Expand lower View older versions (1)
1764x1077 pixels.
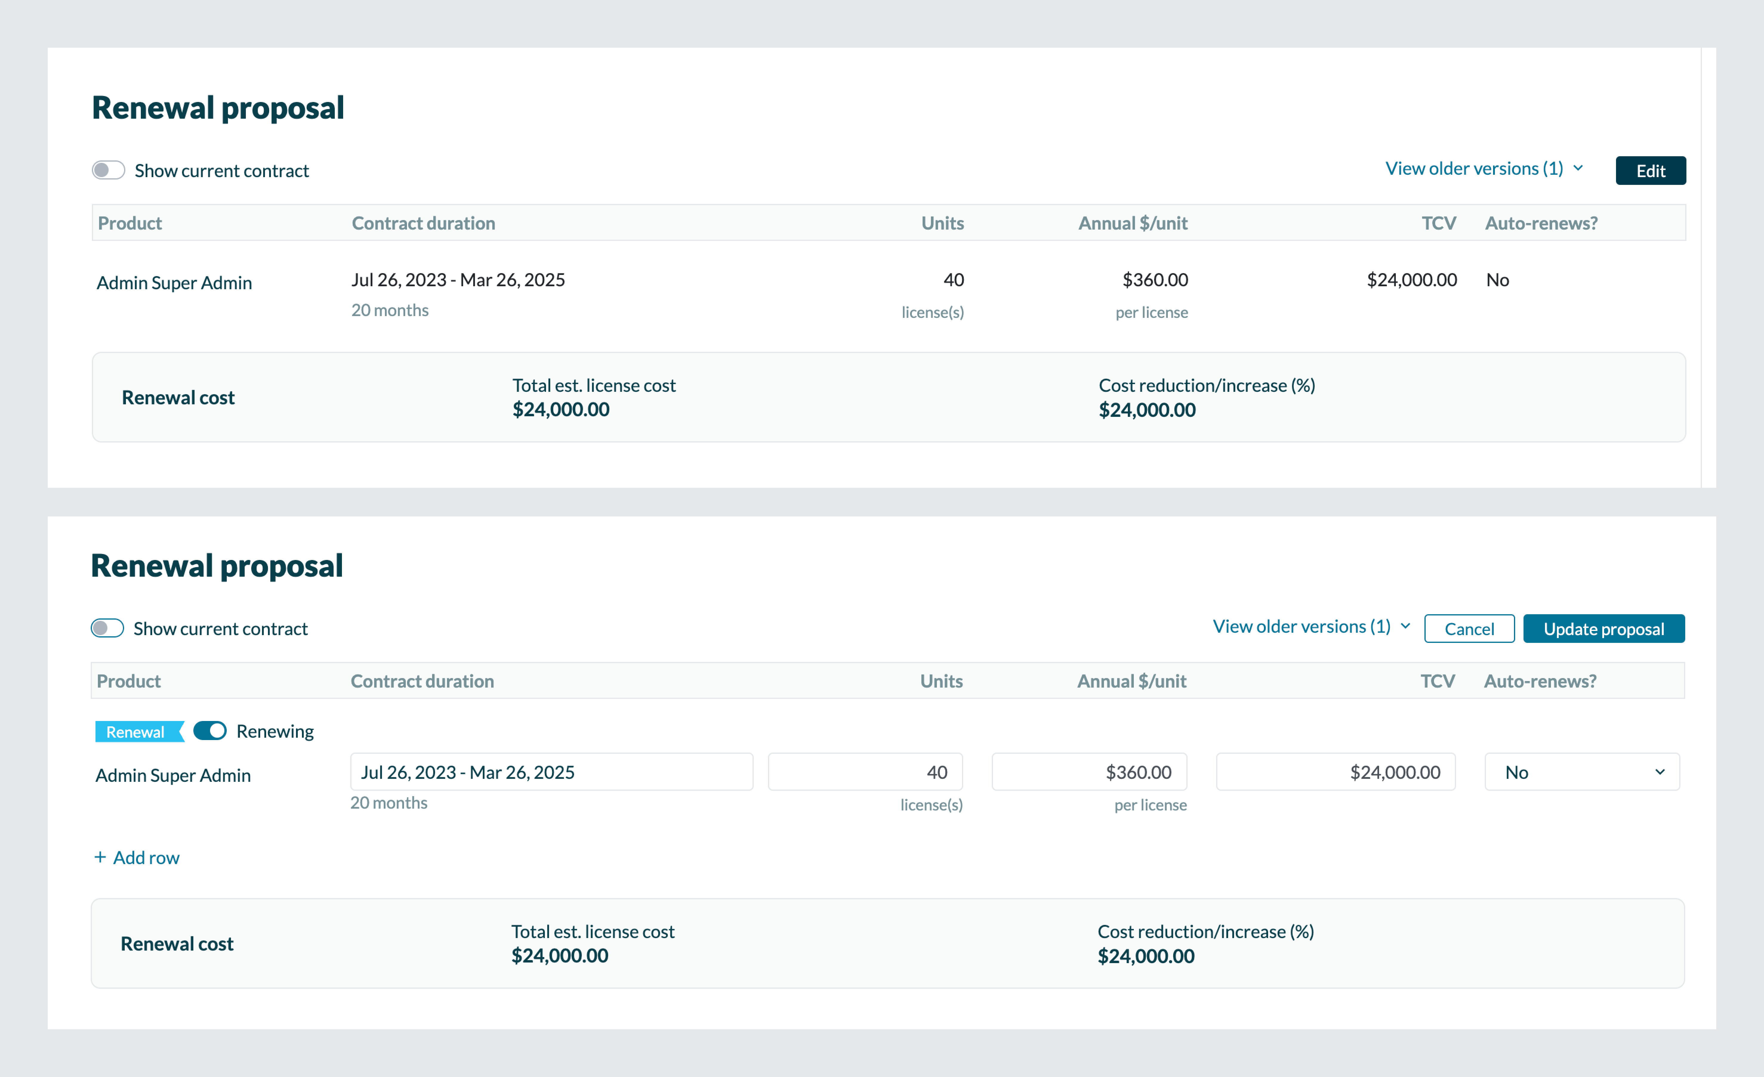tap(1302, 626)
